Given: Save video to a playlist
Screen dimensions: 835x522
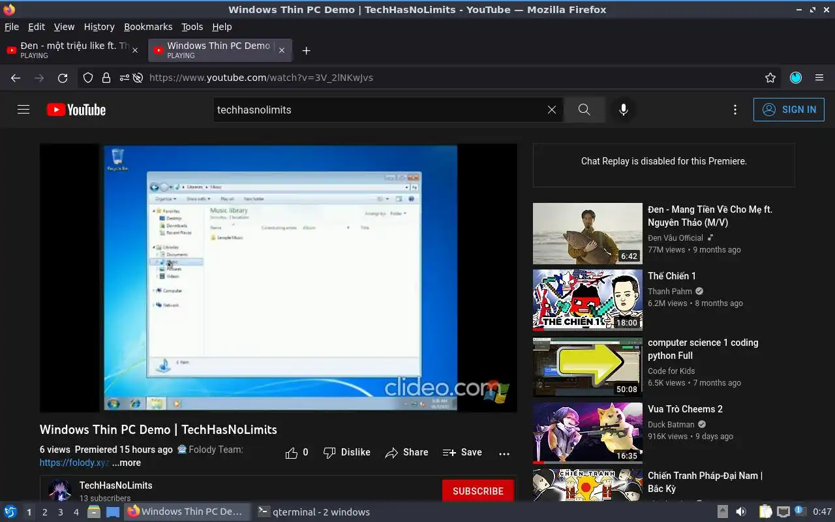Looking at the screenshot, I should tap(463, 453).
